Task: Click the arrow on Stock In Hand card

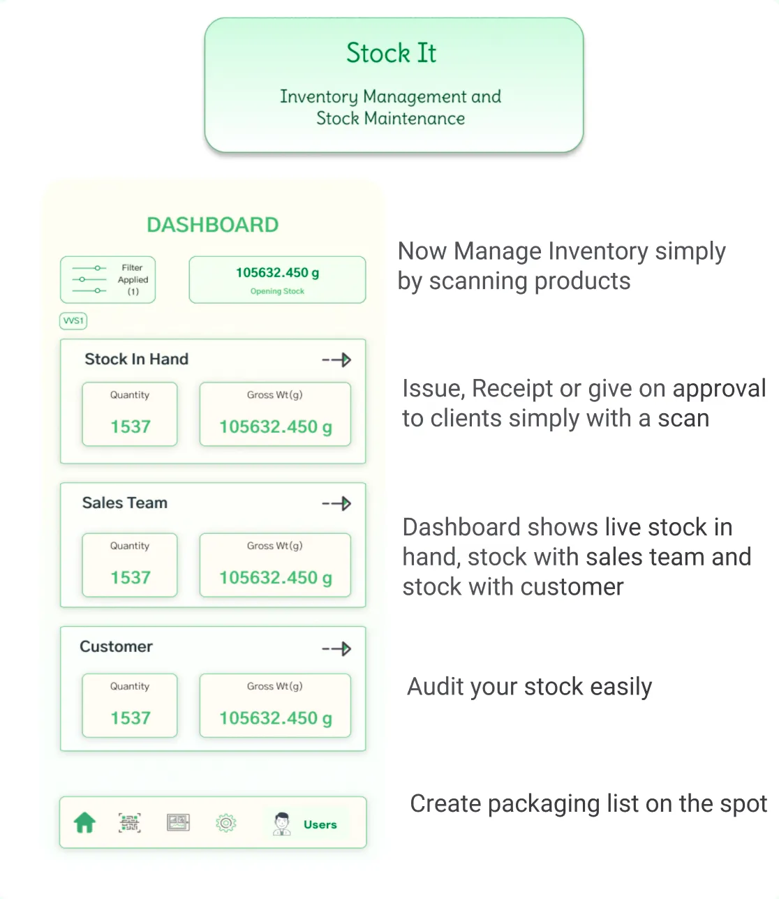Action: pyautogui.click(x=337, y=360)
